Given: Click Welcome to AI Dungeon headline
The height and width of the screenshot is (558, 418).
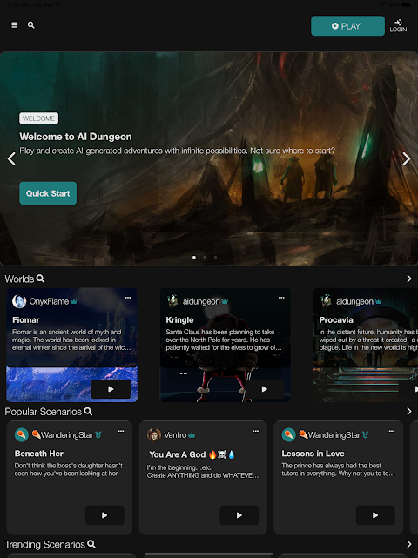Looking at the screenshot, I should tap(76, 137).
